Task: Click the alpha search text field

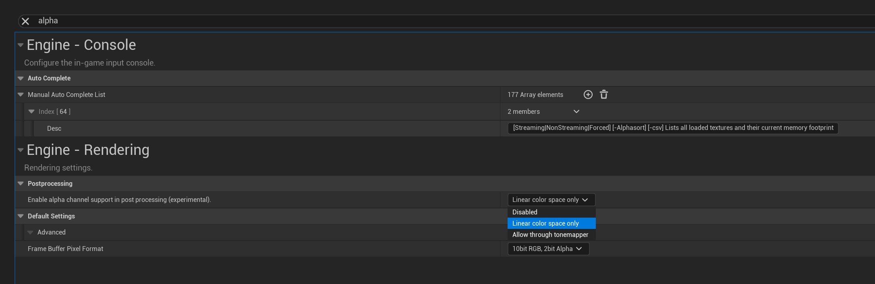Action: 242,21
